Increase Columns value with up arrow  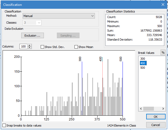point(30,45)
